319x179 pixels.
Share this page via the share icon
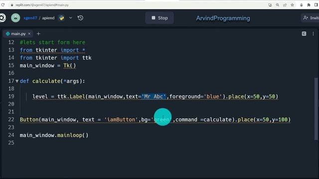click(285, 5)
